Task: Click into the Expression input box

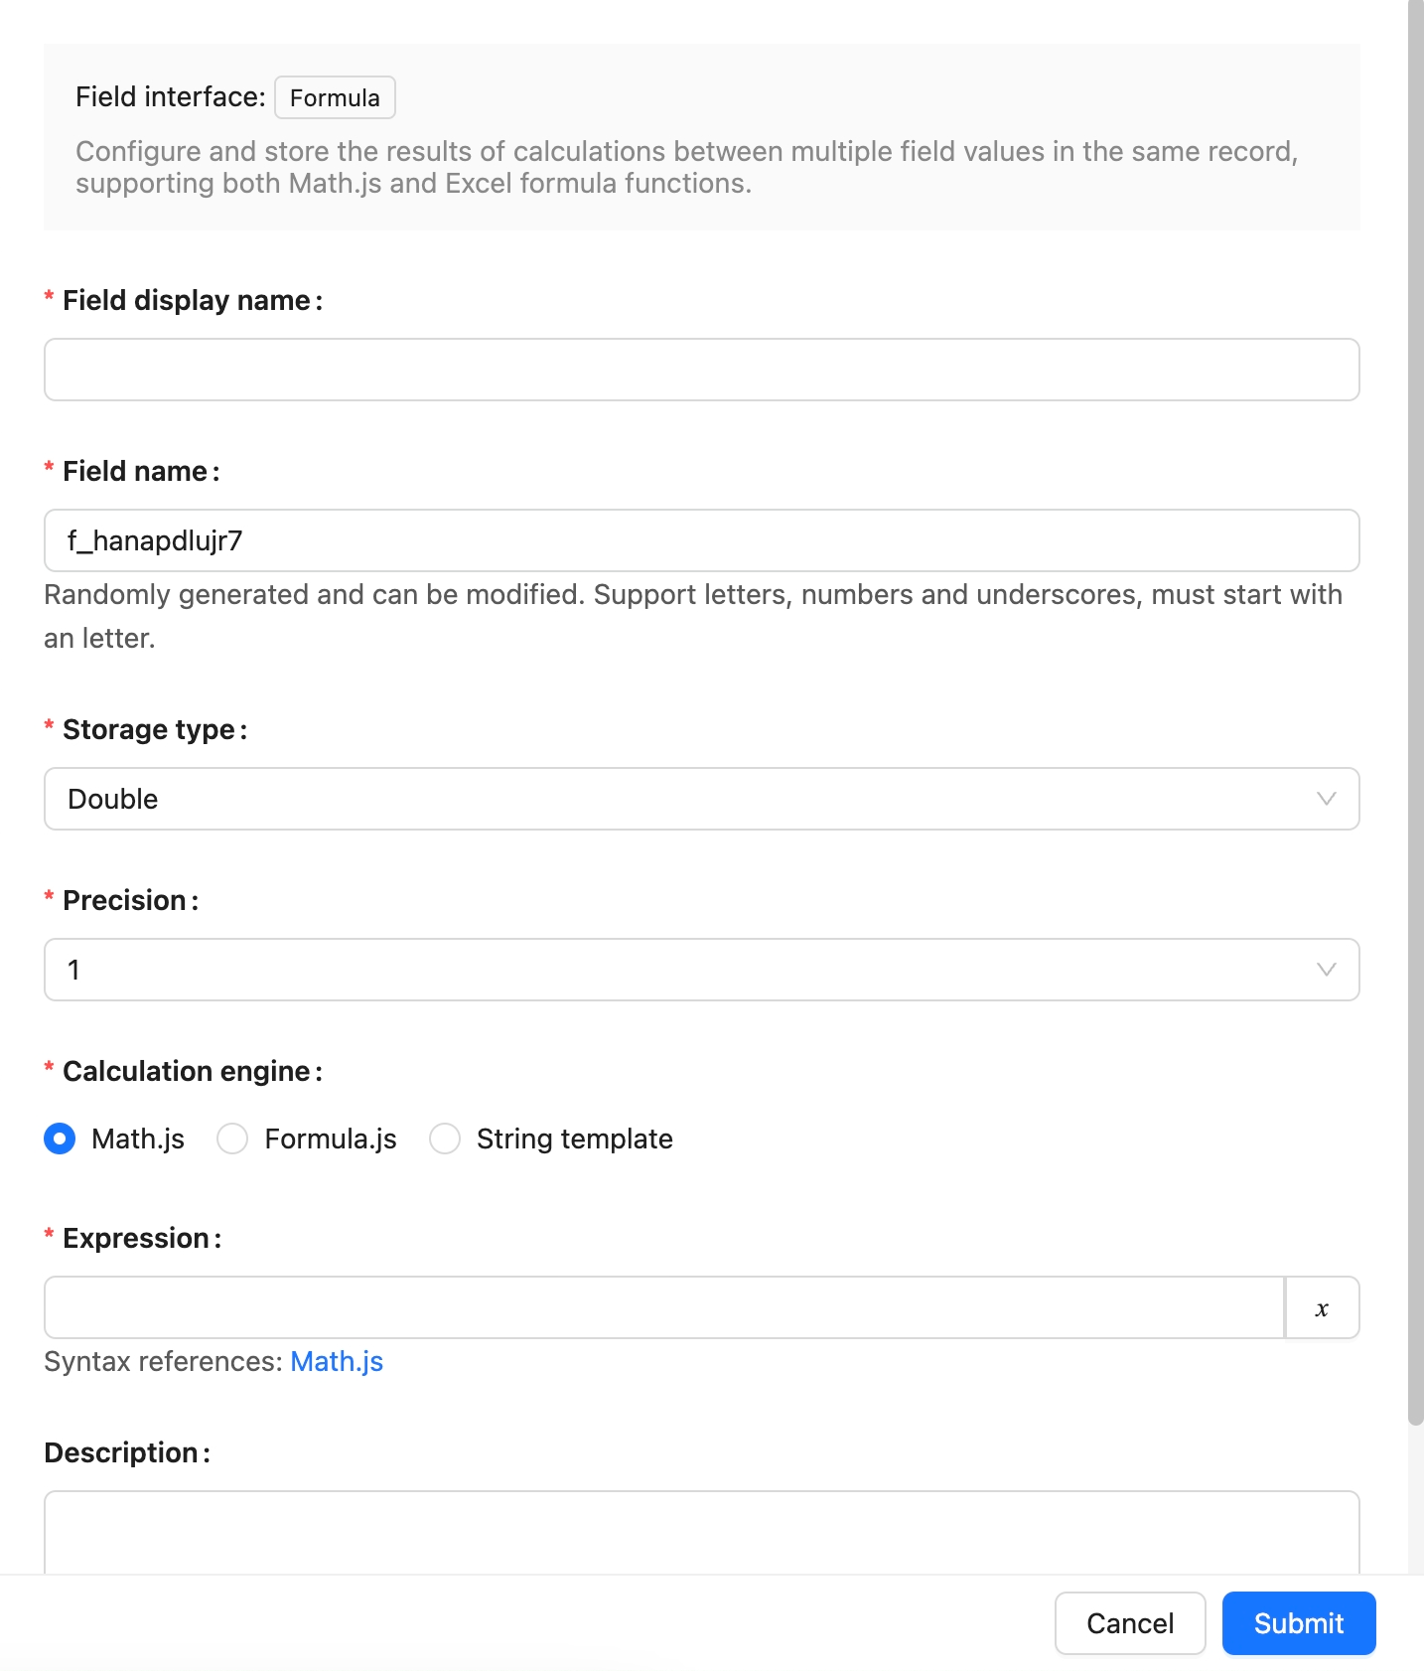Action: [663, 1308]
